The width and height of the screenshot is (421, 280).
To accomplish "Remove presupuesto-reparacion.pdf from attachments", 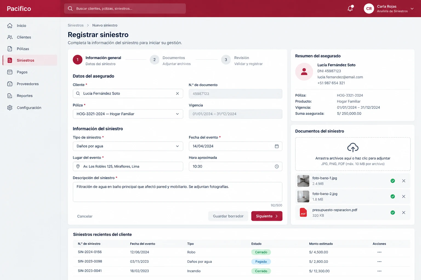I will click(x=403, y=212).
